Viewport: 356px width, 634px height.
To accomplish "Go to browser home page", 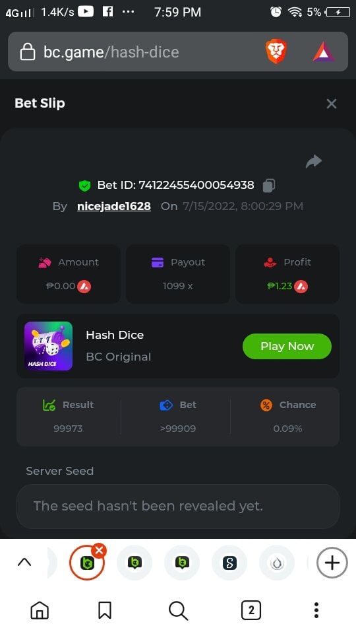I will 40,610.
